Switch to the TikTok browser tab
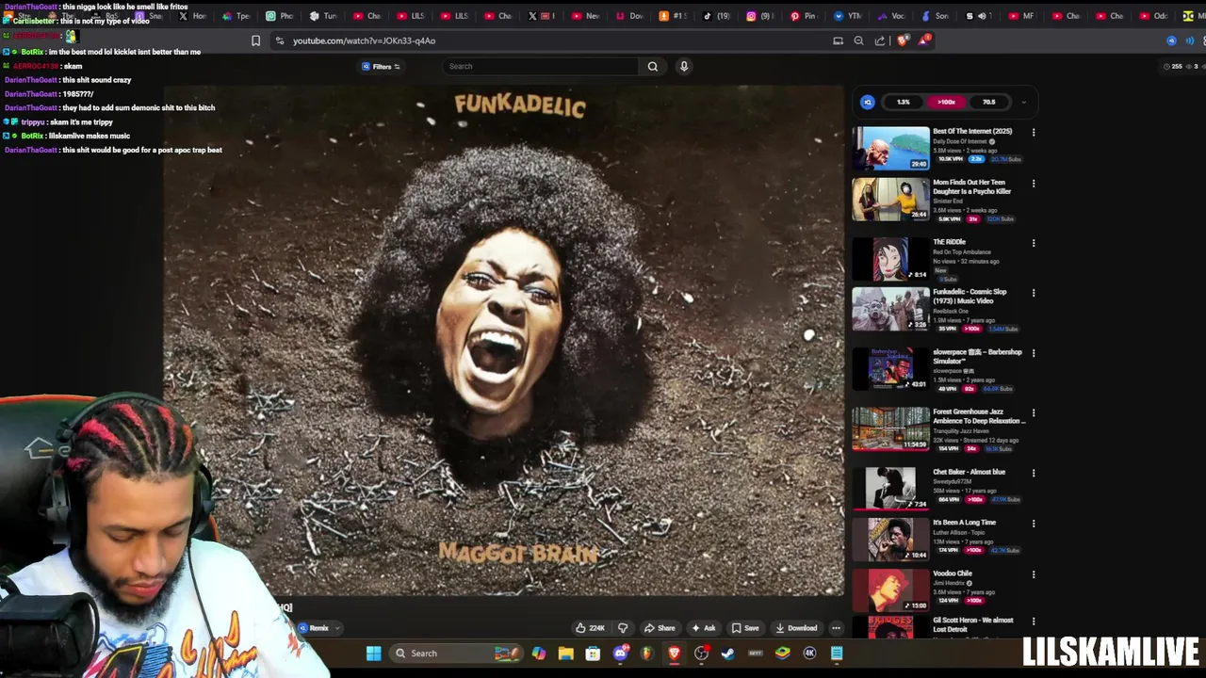Image resolution: width=1206 pixels, height=678 pixels. tap(718, 16)
